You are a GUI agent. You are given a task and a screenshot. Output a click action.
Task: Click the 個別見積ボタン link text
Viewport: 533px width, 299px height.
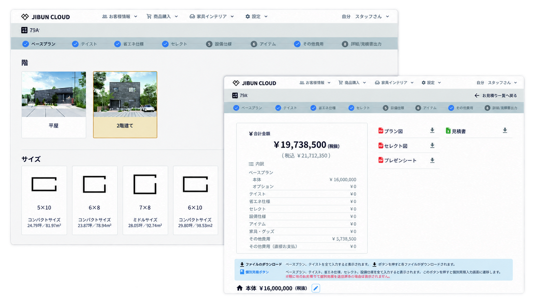pos(257,272)
